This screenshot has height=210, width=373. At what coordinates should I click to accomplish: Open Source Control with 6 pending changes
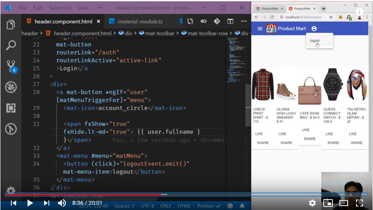[x=10, y=66]
